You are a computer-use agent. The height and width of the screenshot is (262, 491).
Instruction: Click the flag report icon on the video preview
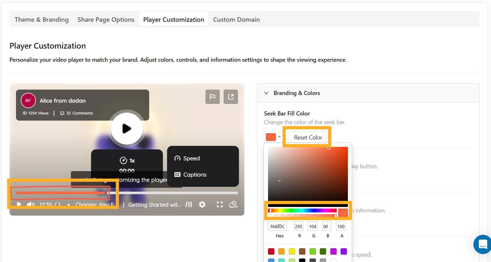[x=212, y=97]
